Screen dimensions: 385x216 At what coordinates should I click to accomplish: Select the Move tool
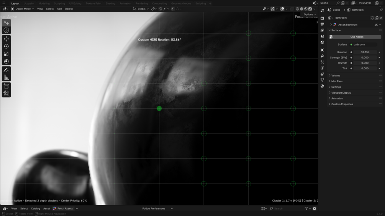pyautogui.click(x=7, y=39)
